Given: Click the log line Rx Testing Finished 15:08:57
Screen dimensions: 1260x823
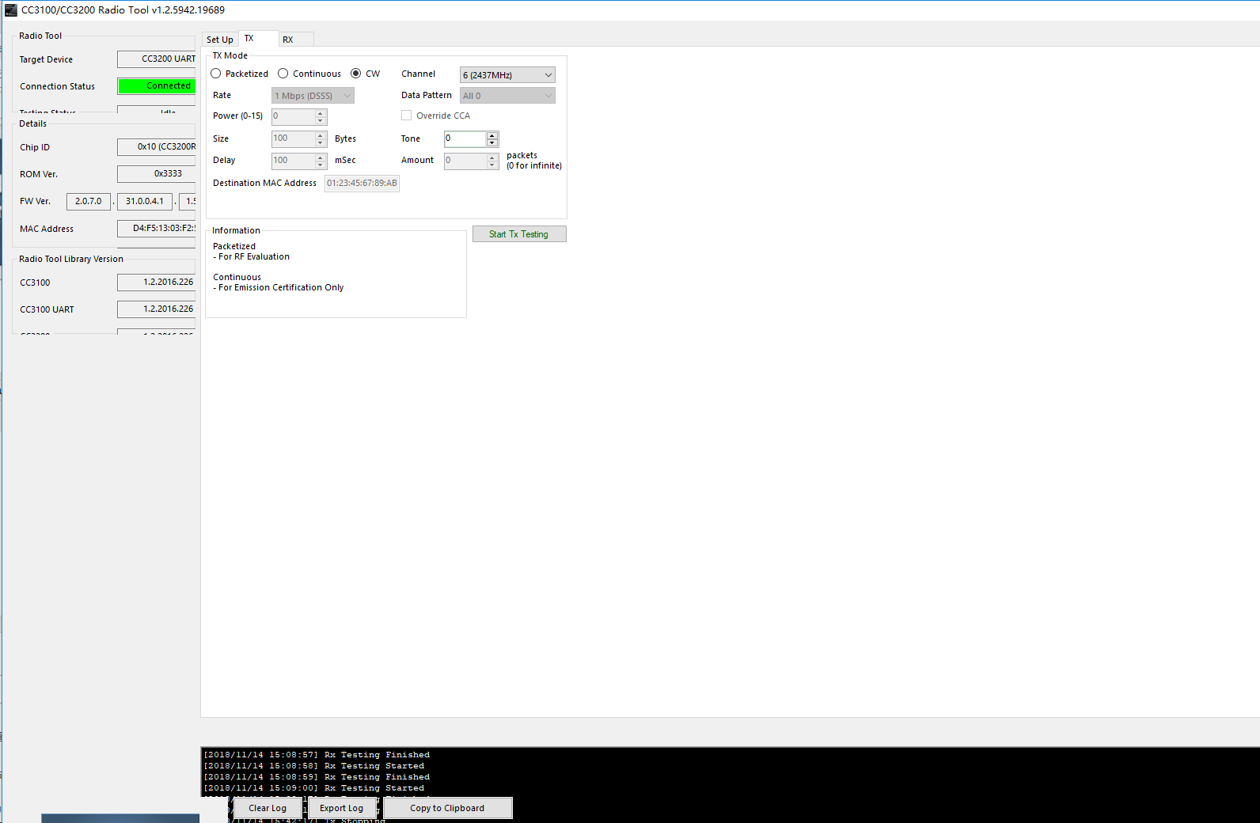Looking at the screenshot, I should (x=317, y=755).
